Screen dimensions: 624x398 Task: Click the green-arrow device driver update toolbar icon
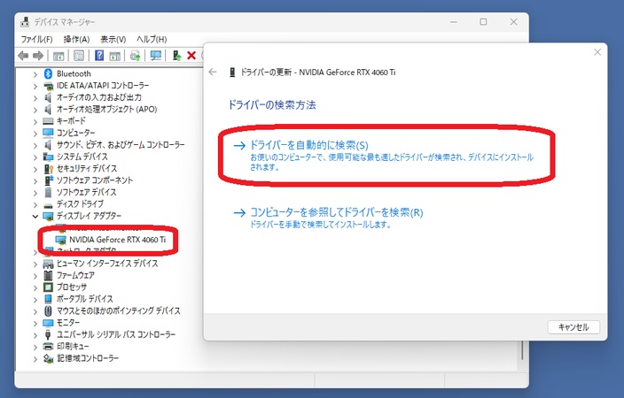tap(176, 56)
